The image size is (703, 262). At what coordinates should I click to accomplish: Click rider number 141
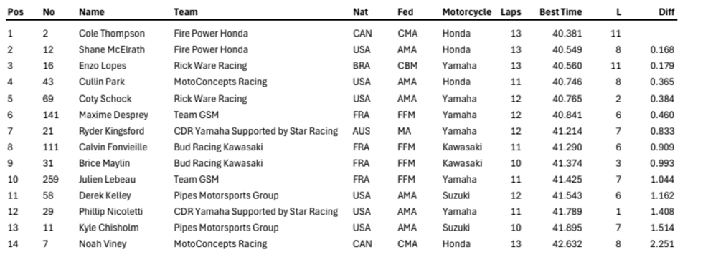click(x=51, y=115)
